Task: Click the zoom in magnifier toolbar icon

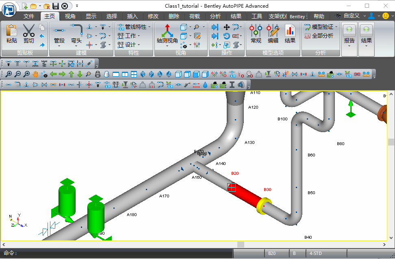Action: pyautogui.click(x=9, y=74)
